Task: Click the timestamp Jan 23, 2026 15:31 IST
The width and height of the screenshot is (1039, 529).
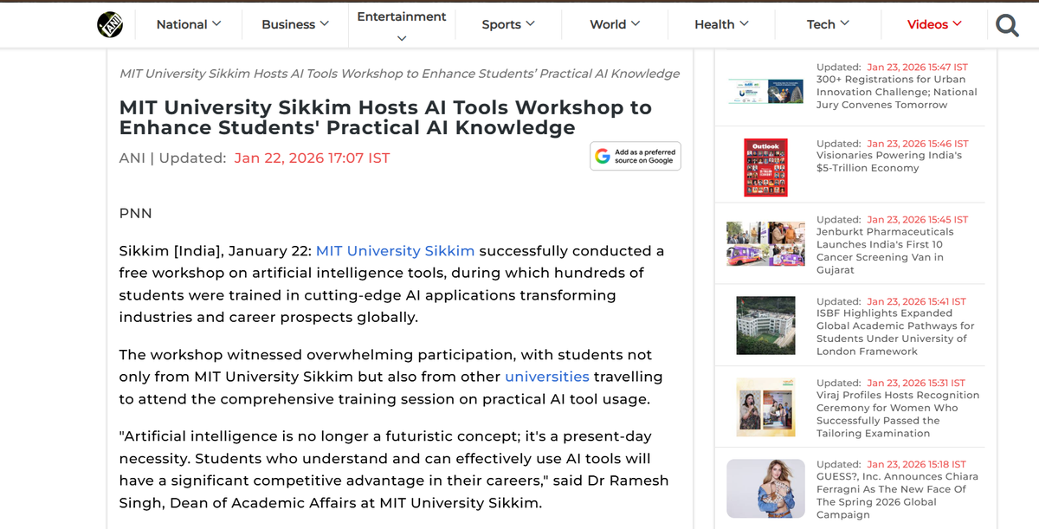Action: (916, 383)
